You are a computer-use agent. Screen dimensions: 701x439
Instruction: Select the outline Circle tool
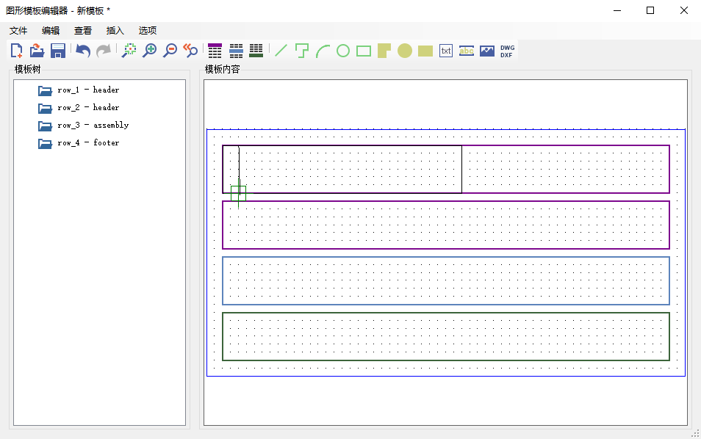point(343,51)
